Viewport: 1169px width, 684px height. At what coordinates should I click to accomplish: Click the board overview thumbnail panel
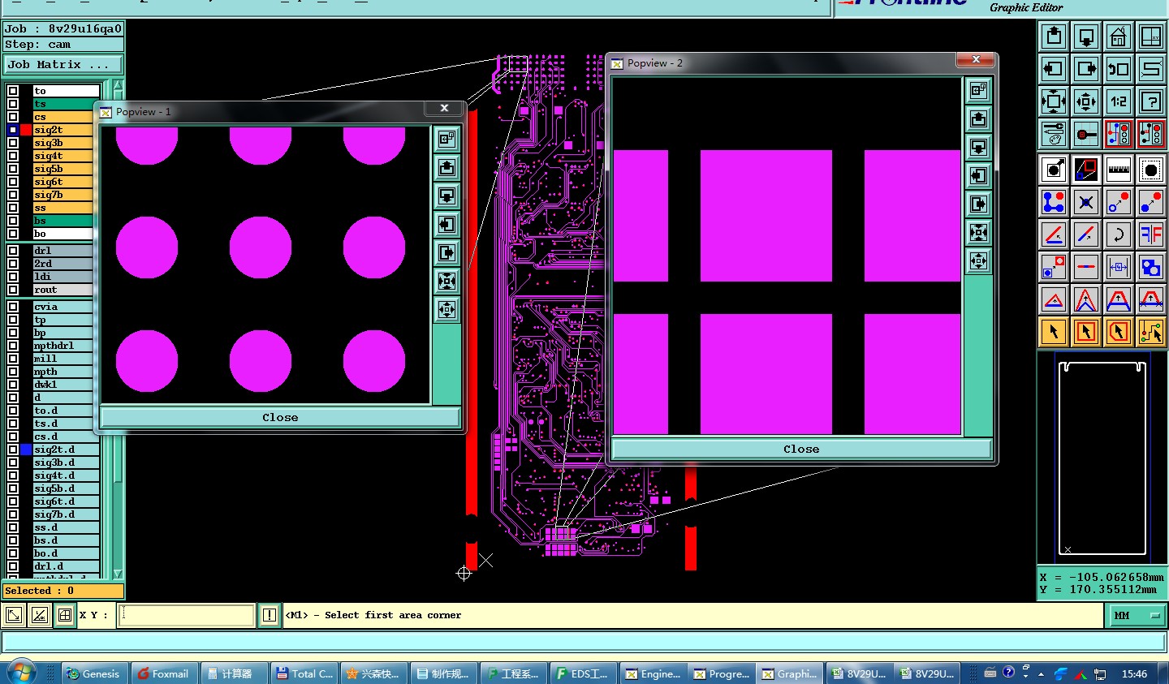point(1102,458)
